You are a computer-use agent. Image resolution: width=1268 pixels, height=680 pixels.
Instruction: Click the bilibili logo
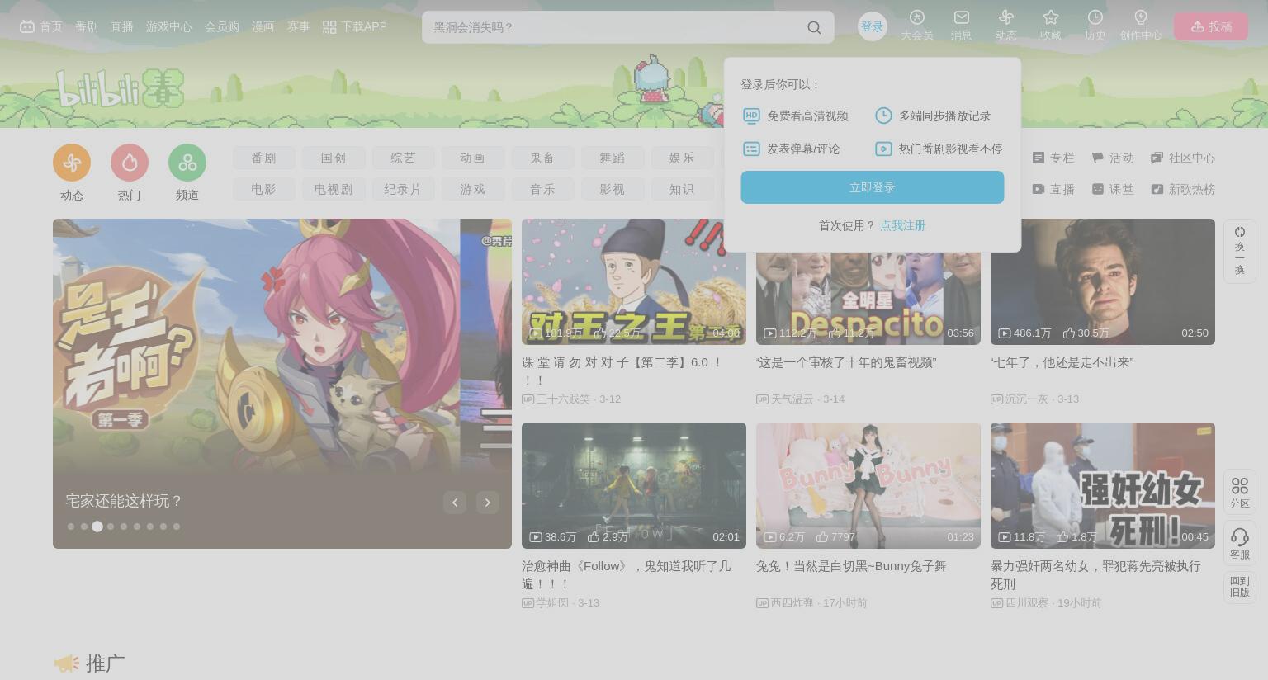pos(120,88)
